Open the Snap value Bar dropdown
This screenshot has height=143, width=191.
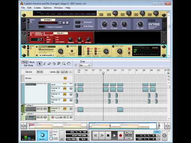(x=85, y=65)
